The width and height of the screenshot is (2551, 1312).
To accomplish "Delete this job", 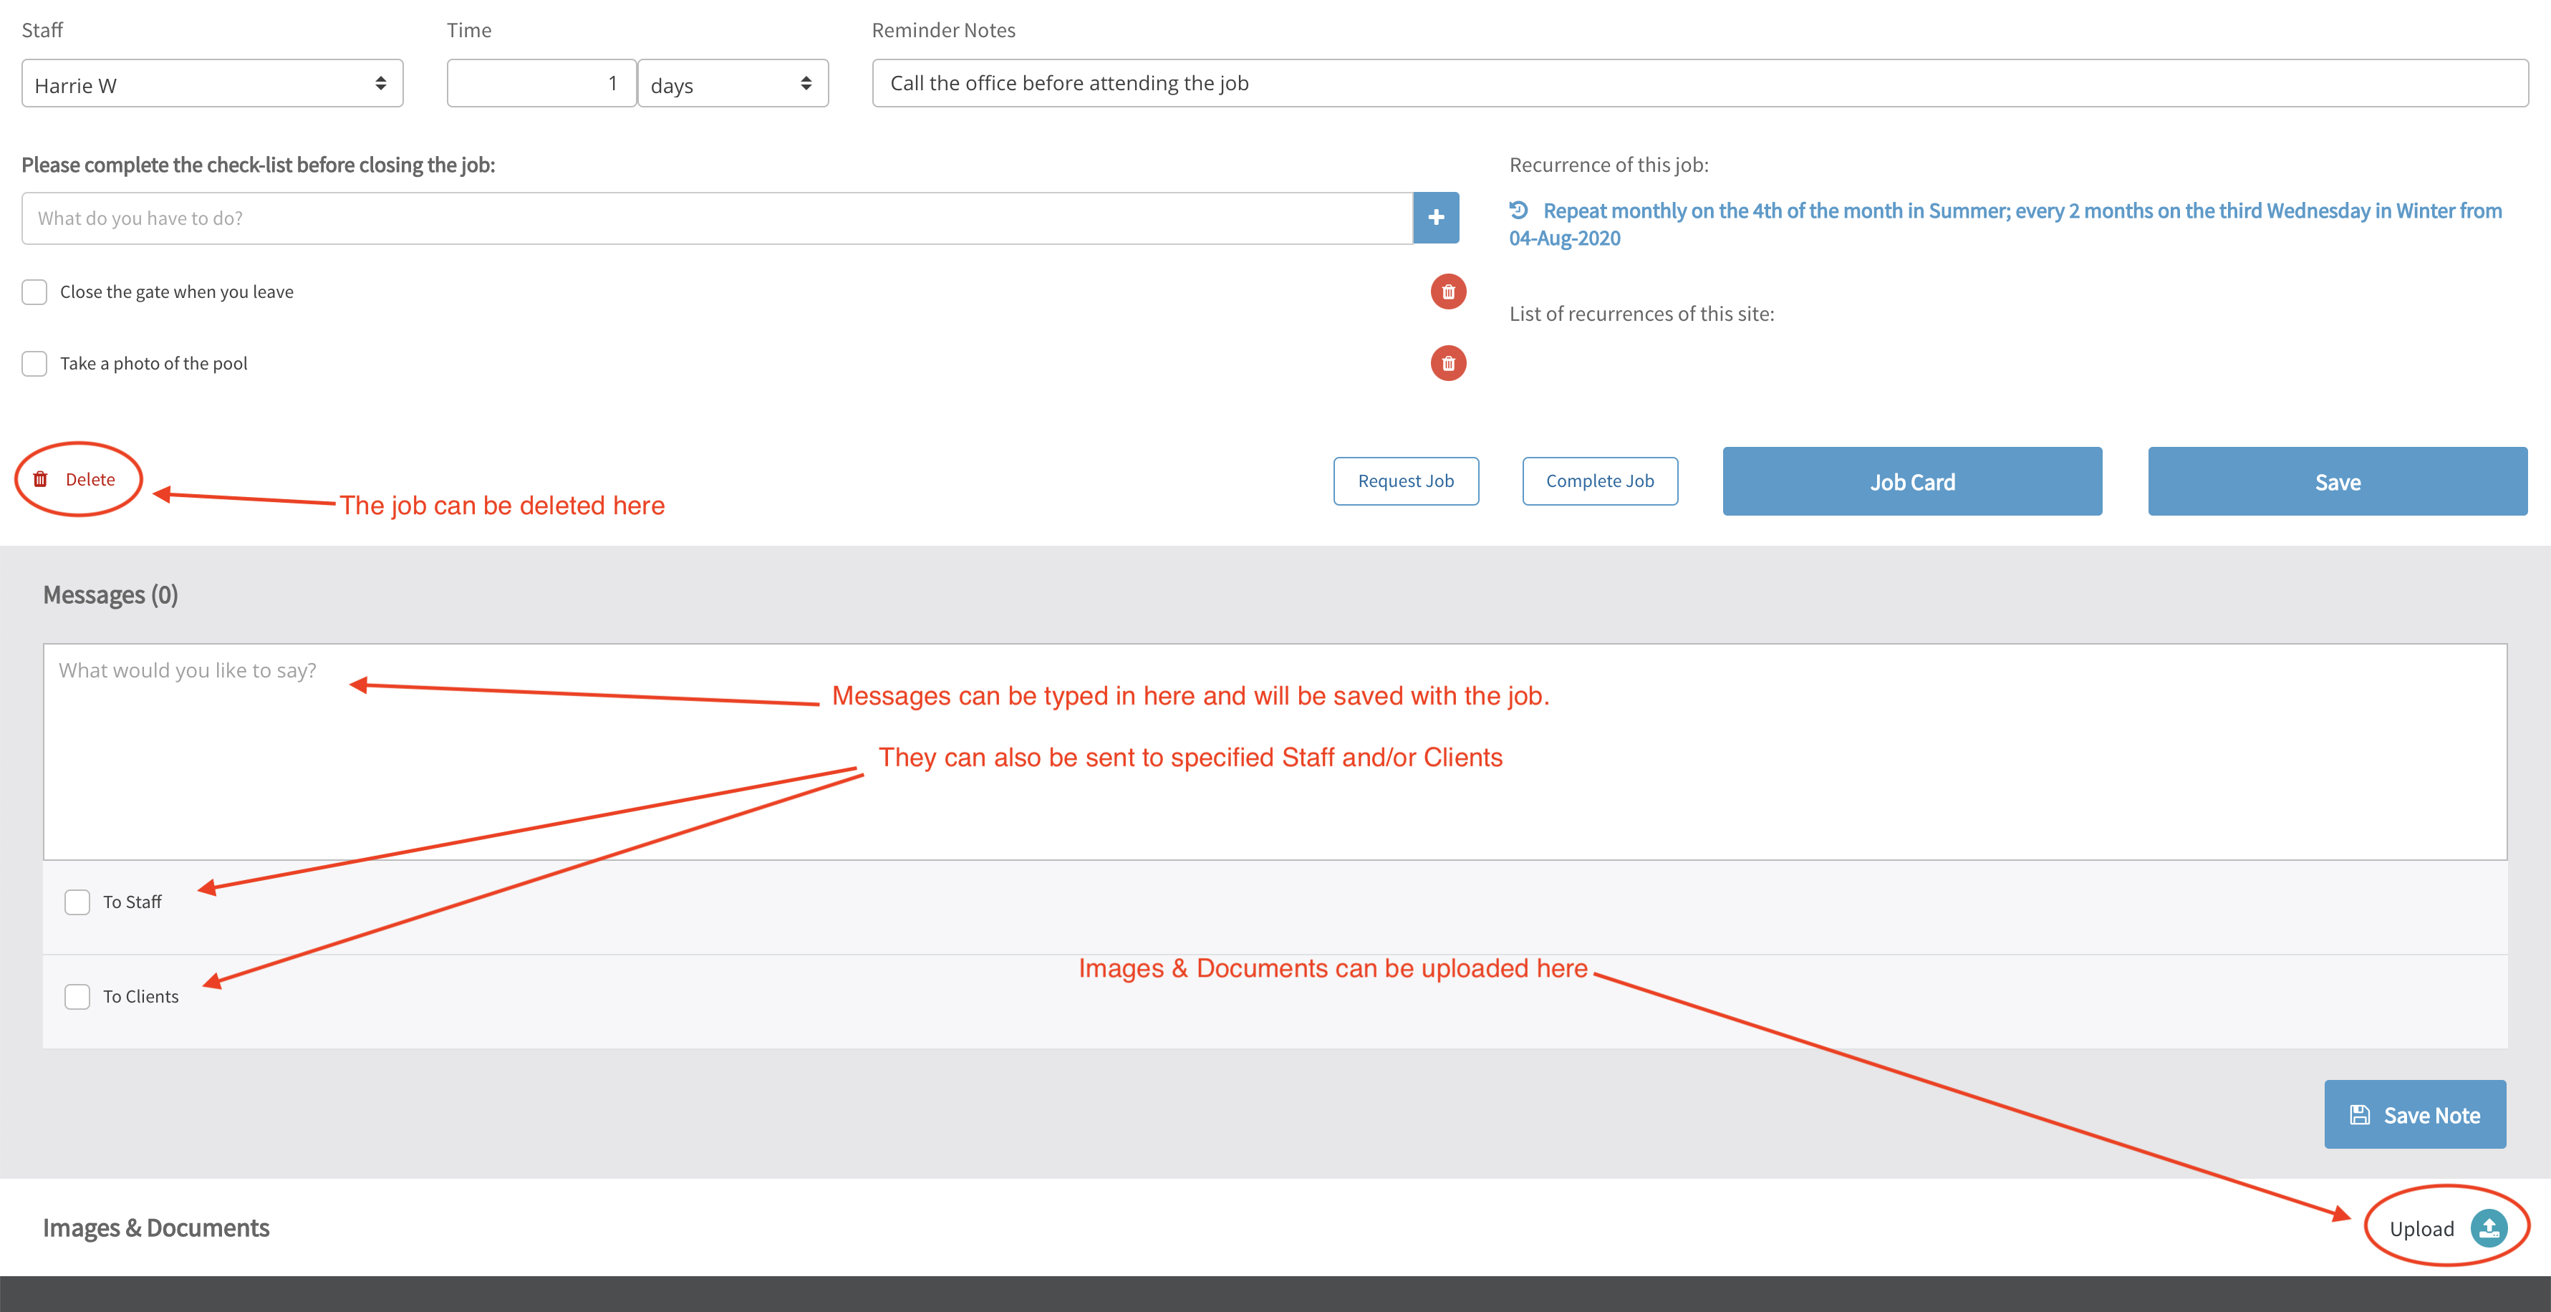I will pos(75,479).
